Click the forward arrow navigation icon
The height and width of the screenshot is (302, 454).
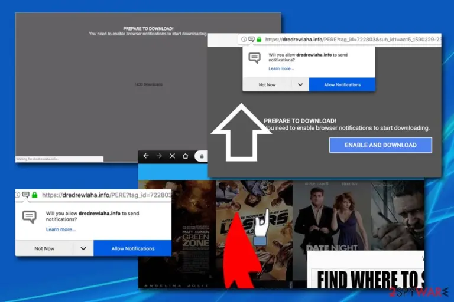pos(159,156)
